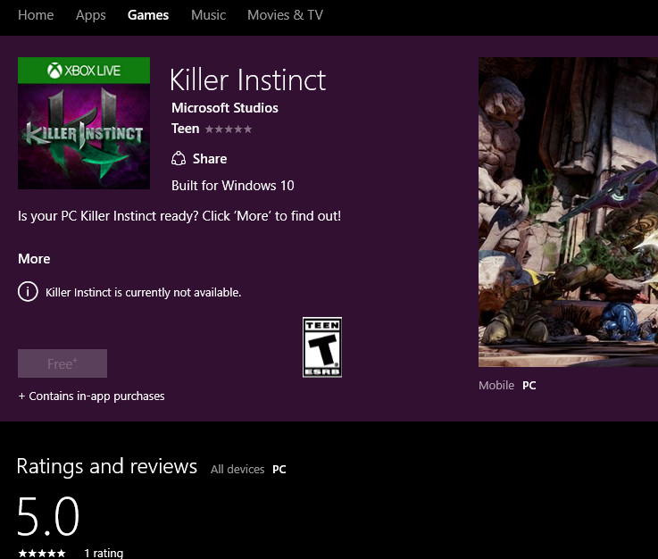Viewport: 658px width, 559px height.
Task: Click the Killer Instinct app tile icon
Action: [84, 123]
